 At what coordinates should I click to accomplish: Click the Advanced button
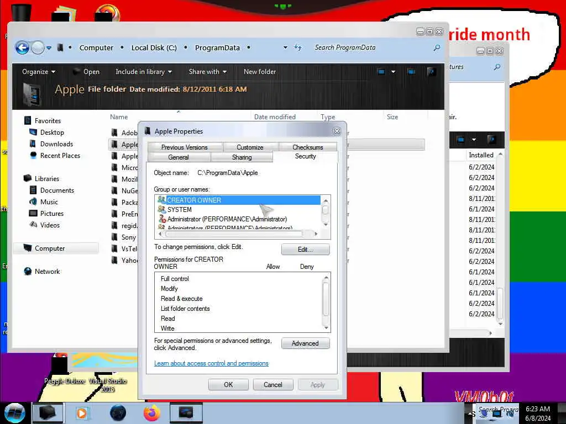tap(305, 343)
